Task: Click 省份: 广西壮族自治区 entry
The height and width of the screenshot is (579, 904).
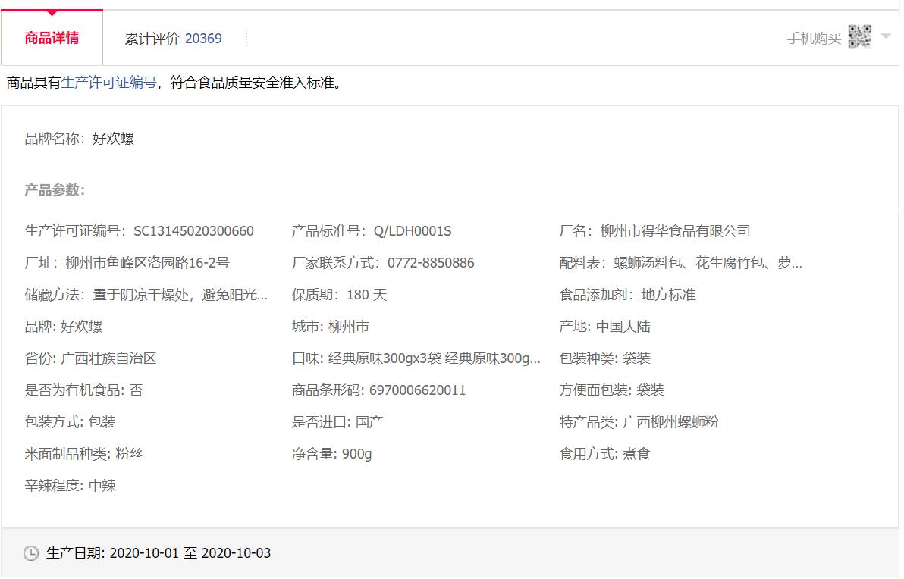Action: click(90, 358)
